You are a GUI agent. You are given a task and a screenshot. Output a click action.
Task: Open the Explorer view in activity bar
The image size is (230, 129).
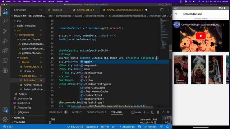coord(5,11)
